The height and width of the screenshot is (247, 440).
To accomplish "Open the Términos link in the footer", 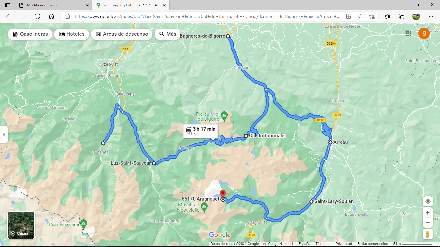I will [322, 244].
